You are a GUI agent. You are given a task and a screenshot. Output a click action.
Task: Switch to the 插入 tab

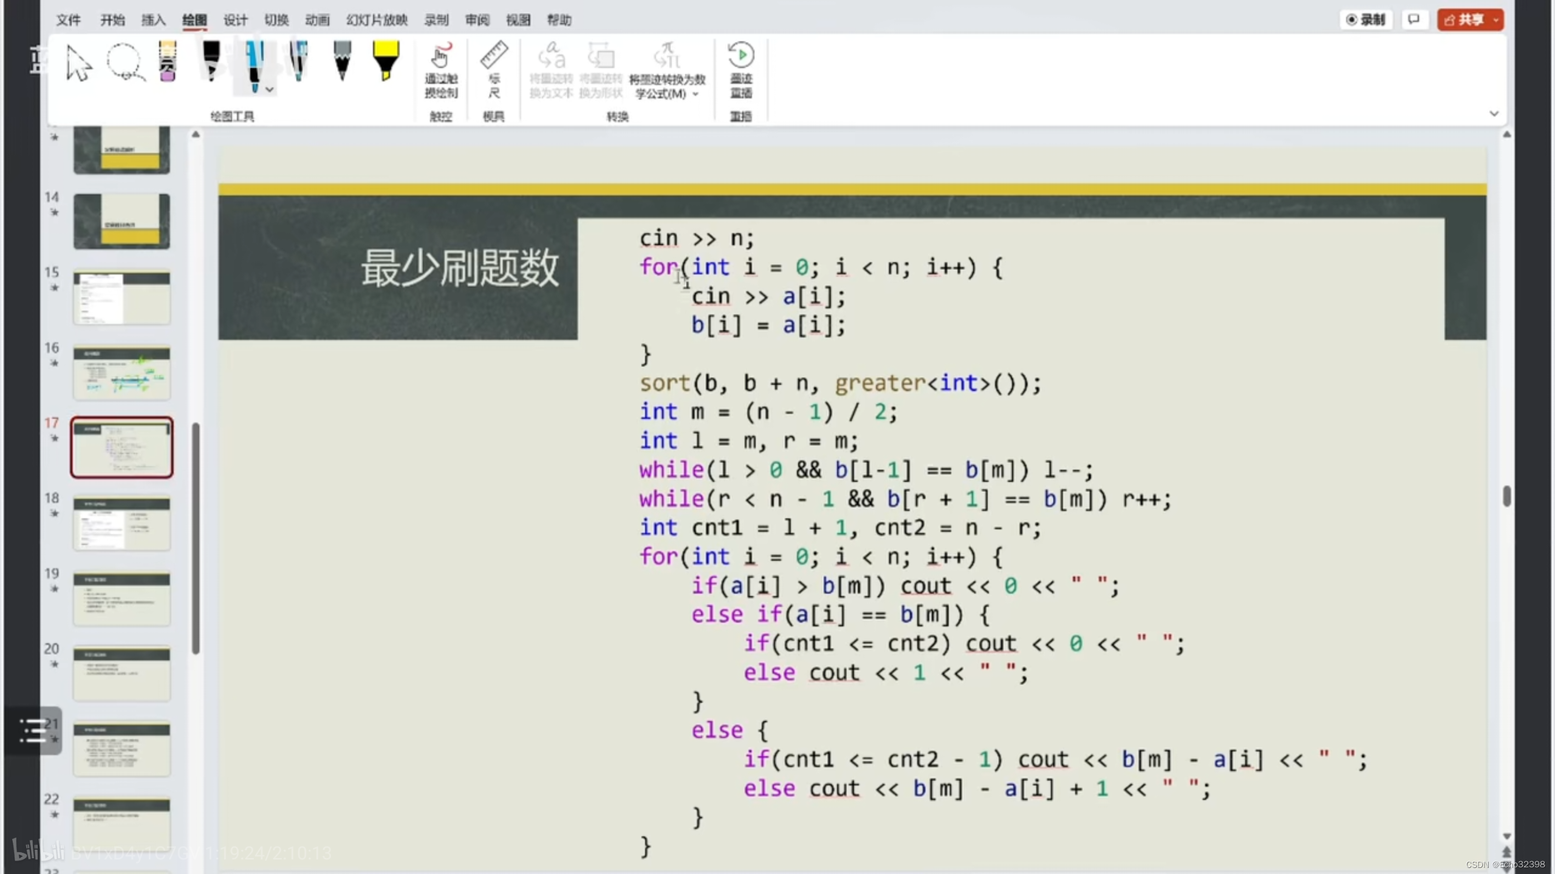point(153,20)
